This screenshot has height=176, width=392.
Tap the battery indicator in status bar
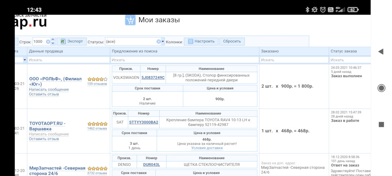tap(353, 10)
